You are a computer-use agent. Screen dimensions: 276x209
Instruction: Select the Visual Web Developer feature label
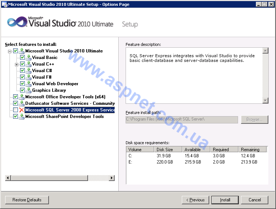coord(55,84)
